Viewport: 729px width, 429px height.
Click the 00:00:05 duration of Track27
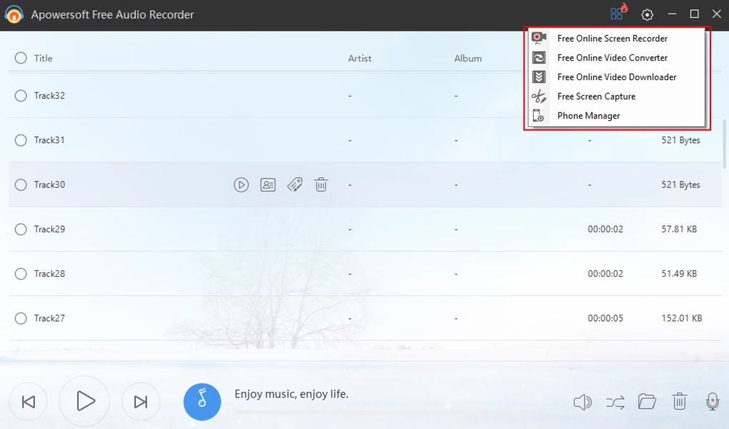tap(605, 318)
